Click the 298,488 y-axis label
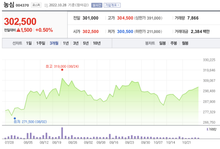The width and height of the screenshot is (220, 149). pos(209,91)
